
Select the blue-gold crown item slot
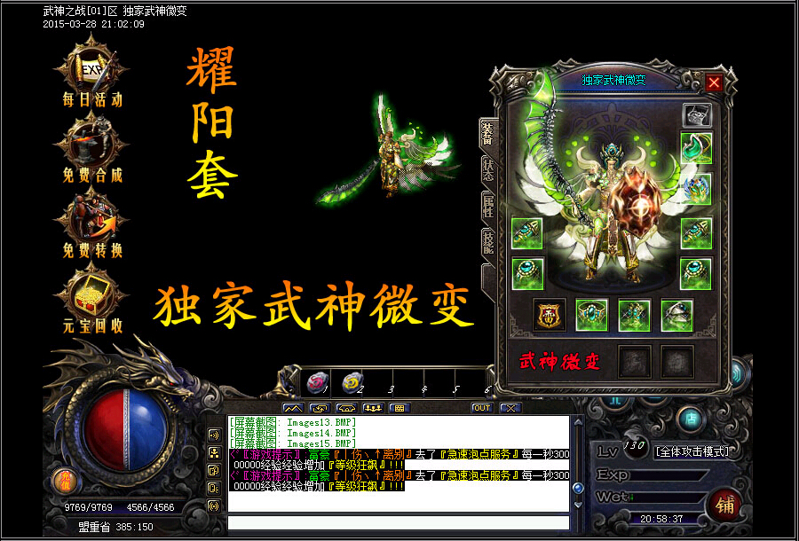(x=697, y=188)
